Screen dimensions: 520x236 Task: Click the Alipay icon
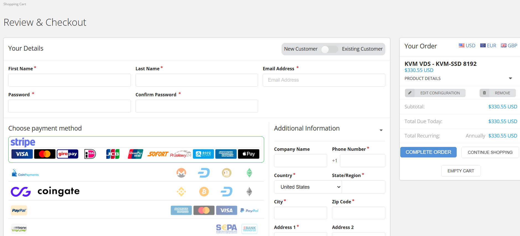point(203,154)
